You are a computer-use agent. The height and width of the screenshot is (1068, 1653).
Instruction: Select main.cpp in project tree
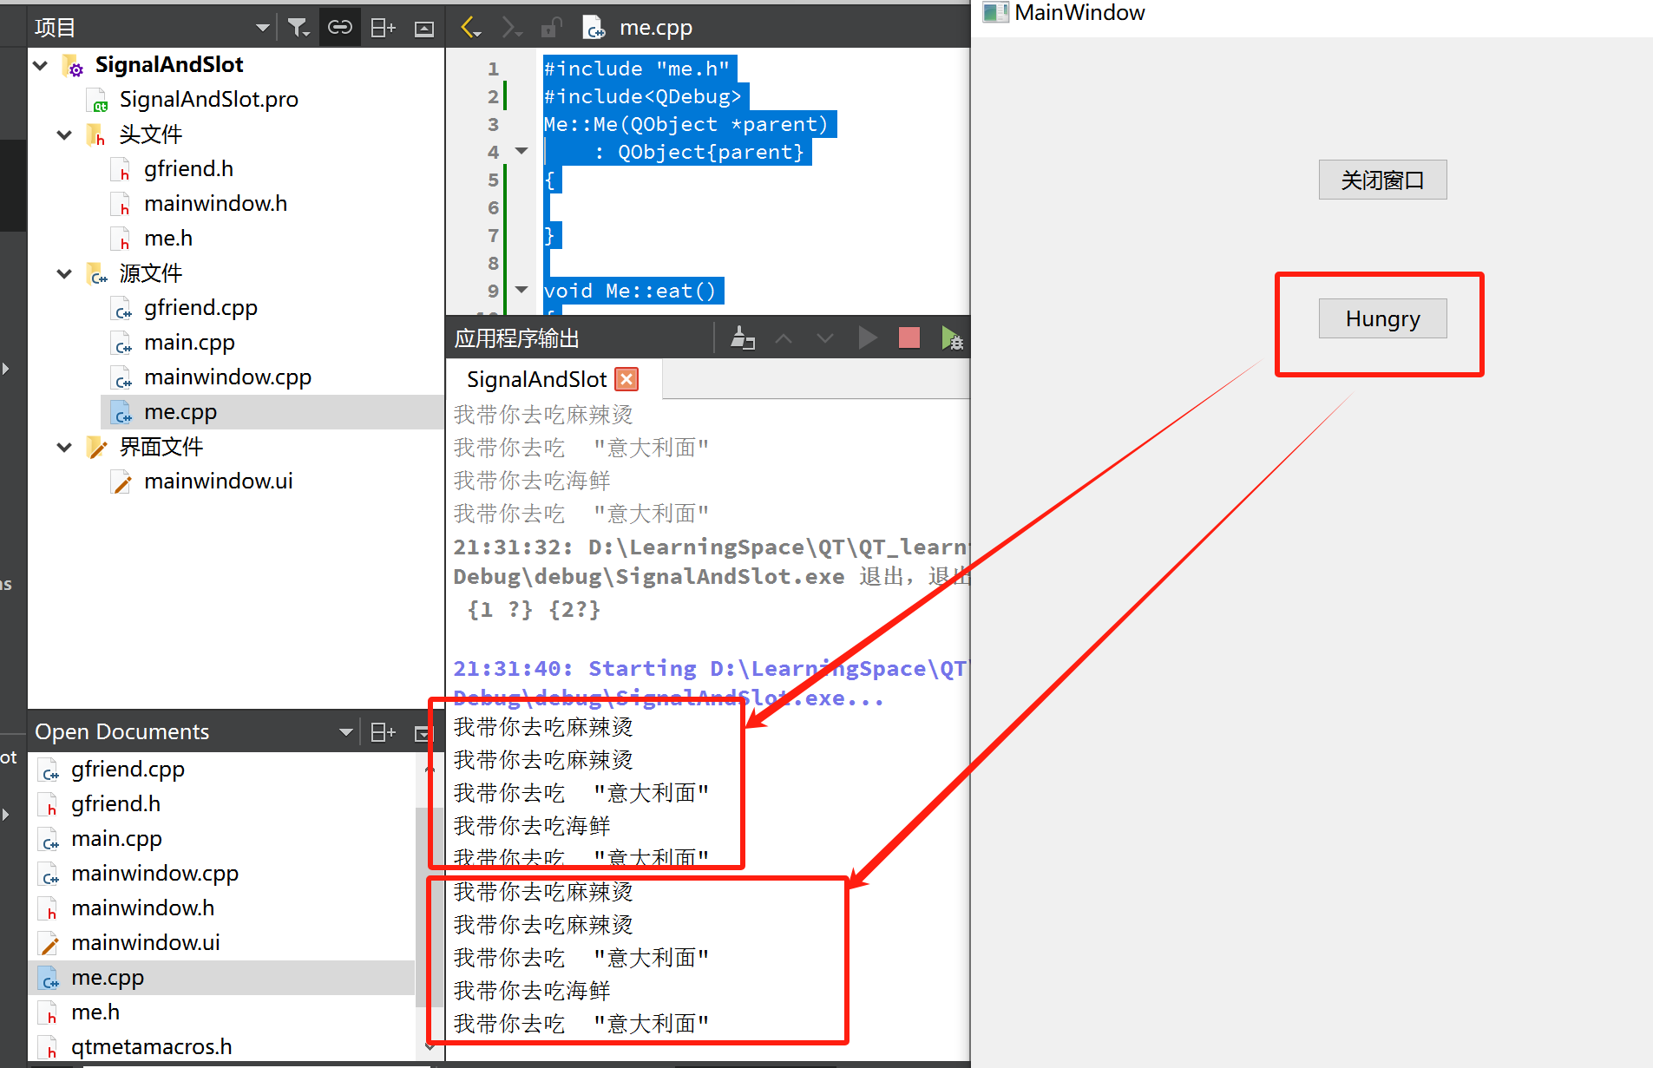tap(189, 343)
